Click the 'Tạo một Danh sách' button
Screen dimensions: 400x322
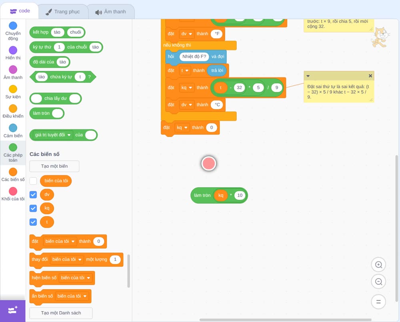tap(61, 313)
